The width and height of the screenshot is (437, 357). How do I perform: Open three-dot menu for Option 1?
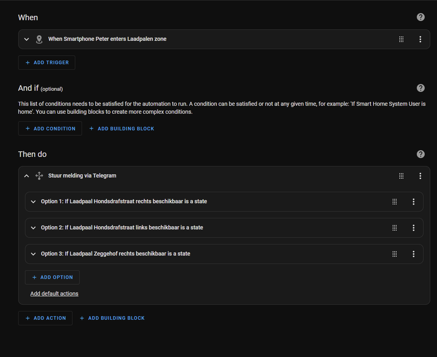(414, 202)
